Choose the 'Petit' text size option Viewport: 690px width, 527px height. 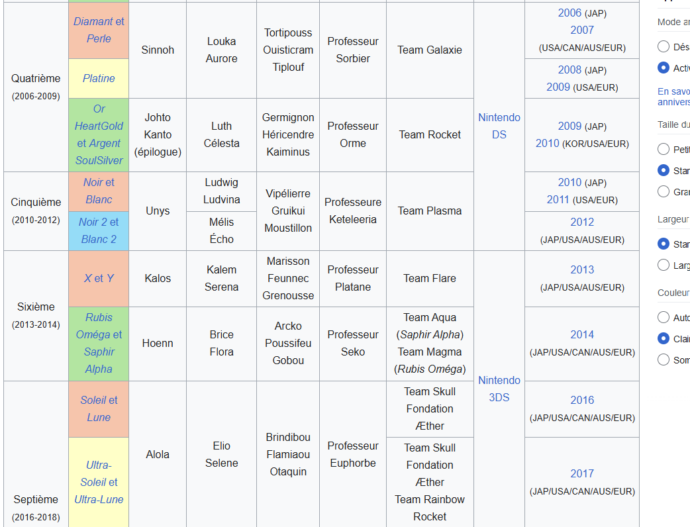click(663, 149)
